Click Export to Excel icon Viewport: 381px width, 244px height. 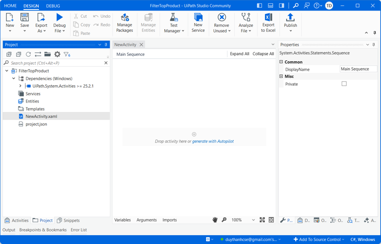point(268,17)
